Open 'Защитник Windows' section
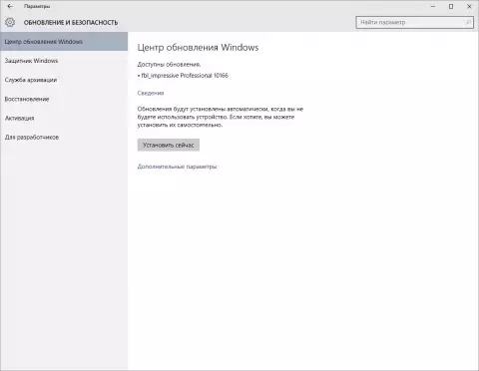479x371 pixels. [64, 61]
